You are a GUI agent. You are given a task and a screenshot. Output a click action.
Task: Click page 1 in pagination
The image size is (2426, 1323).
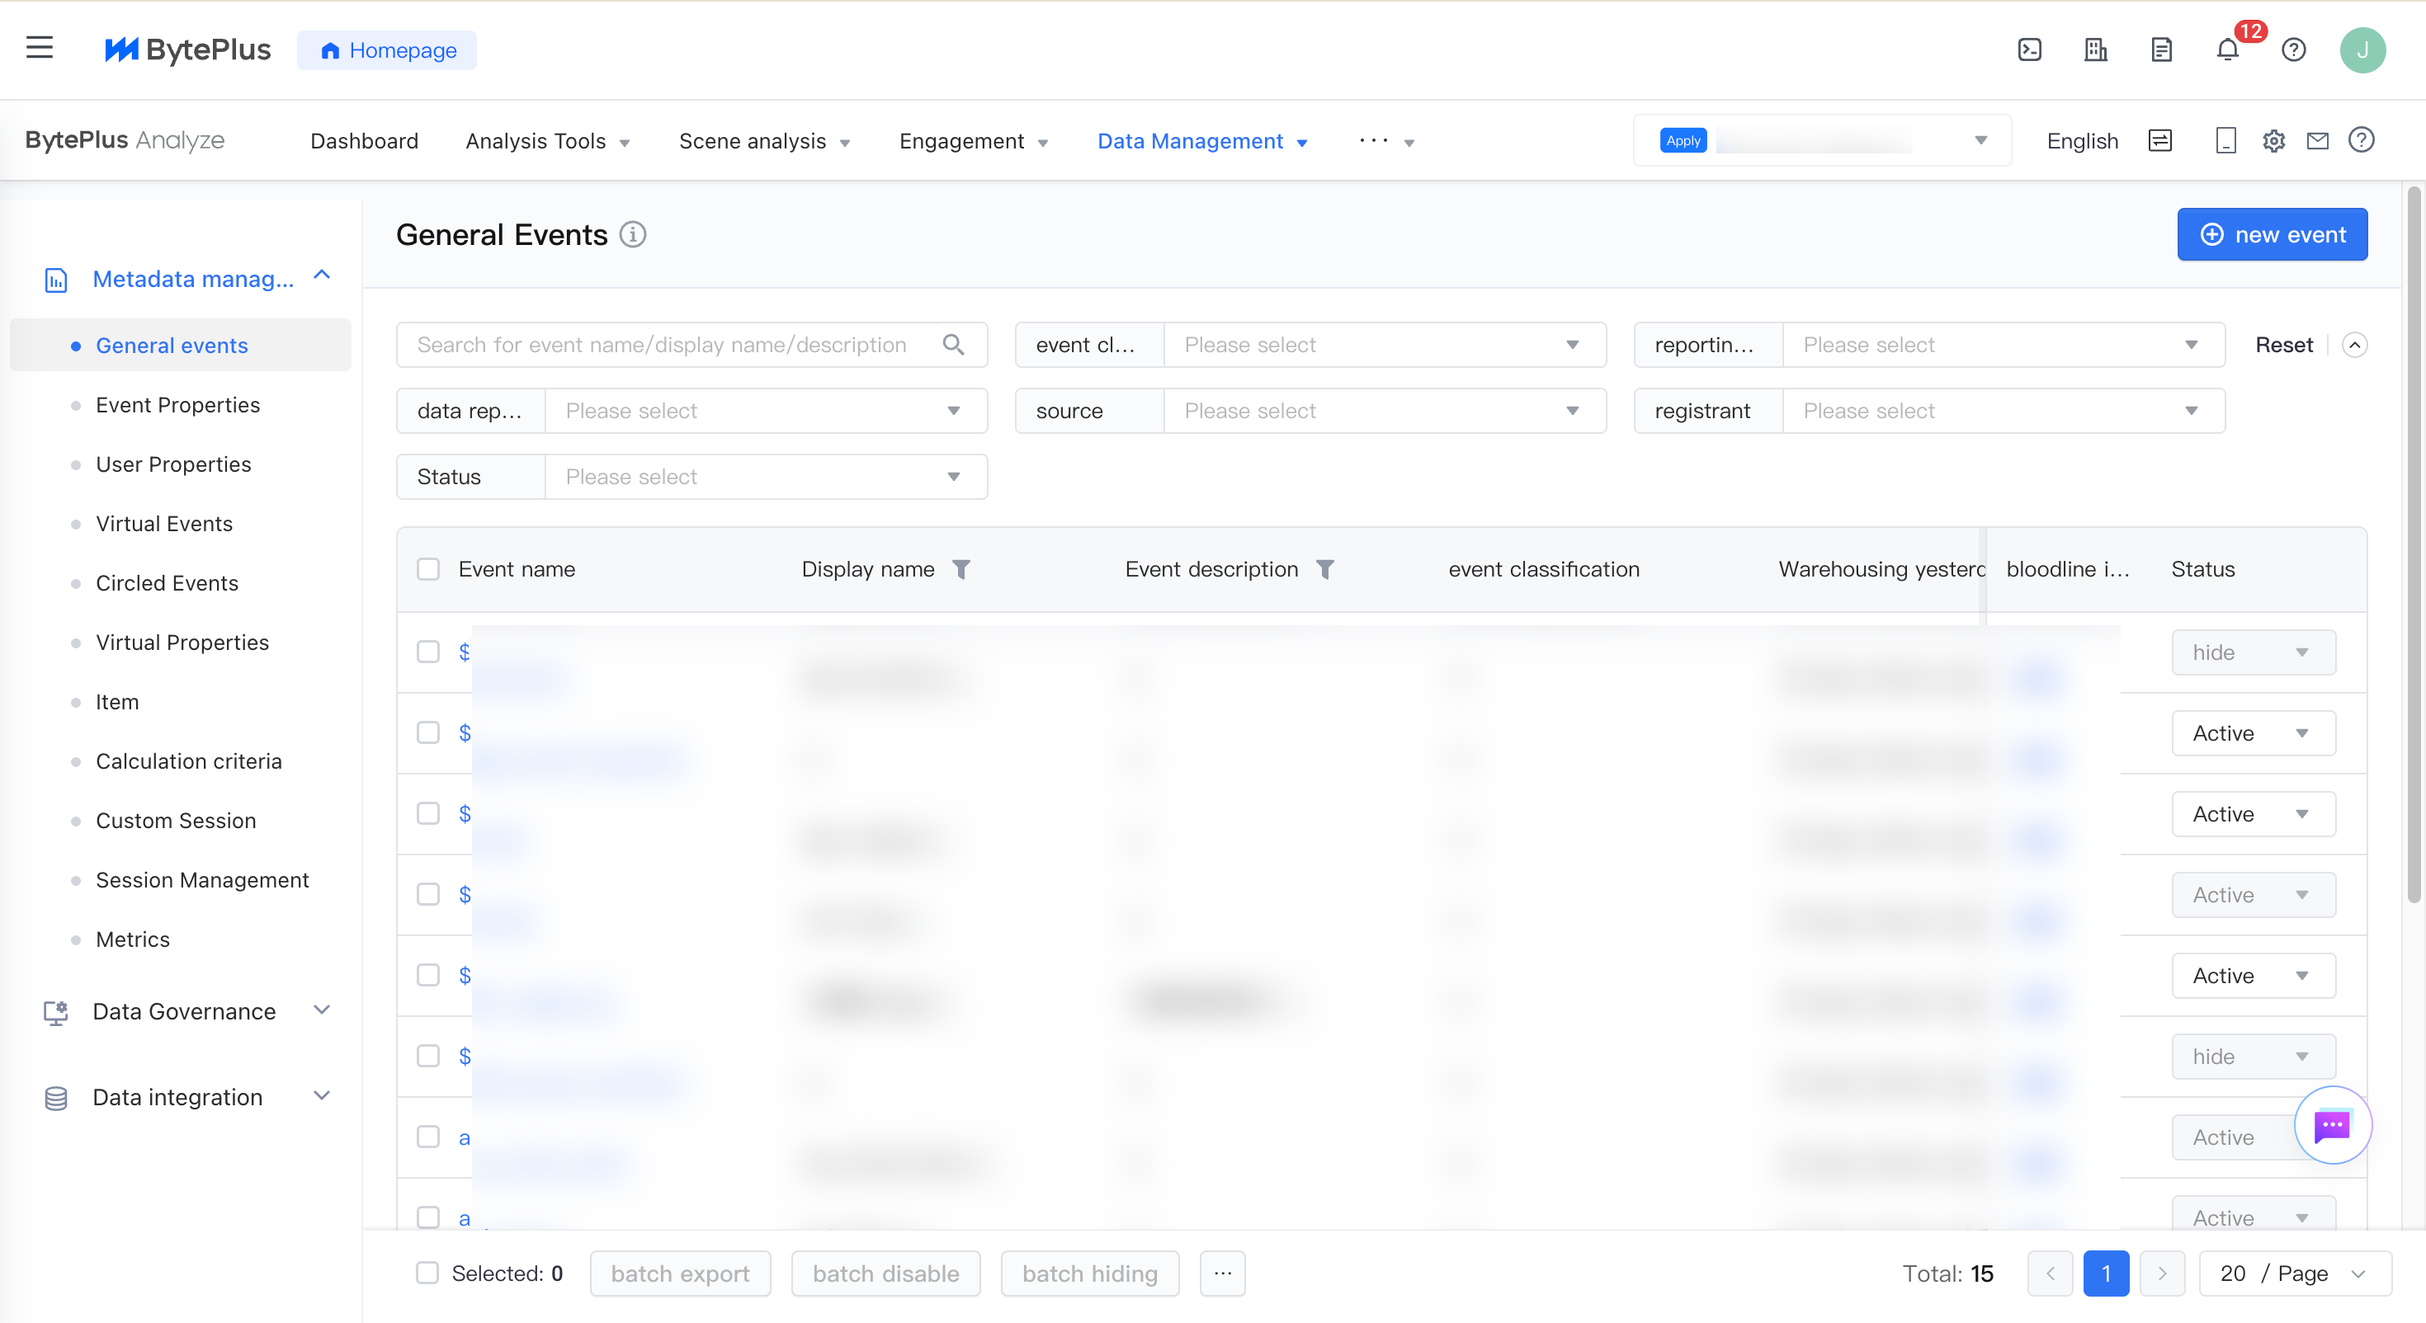(2106, 1274)
